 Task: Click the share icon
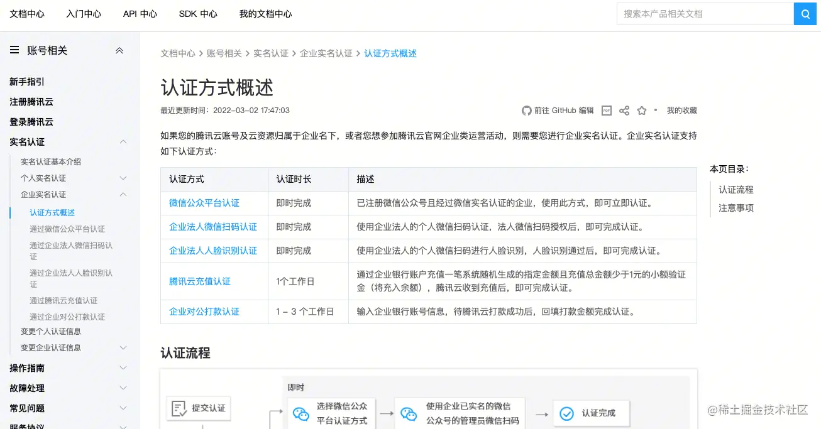click(624, 111)
